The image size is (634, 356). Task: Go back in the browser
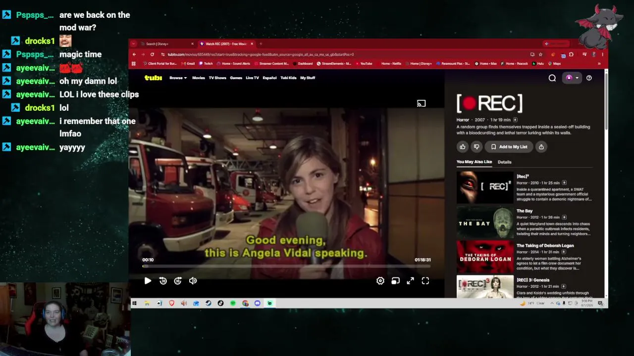tap(134, 54)
